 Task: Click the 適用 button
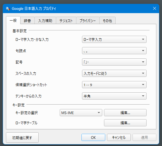144,137
